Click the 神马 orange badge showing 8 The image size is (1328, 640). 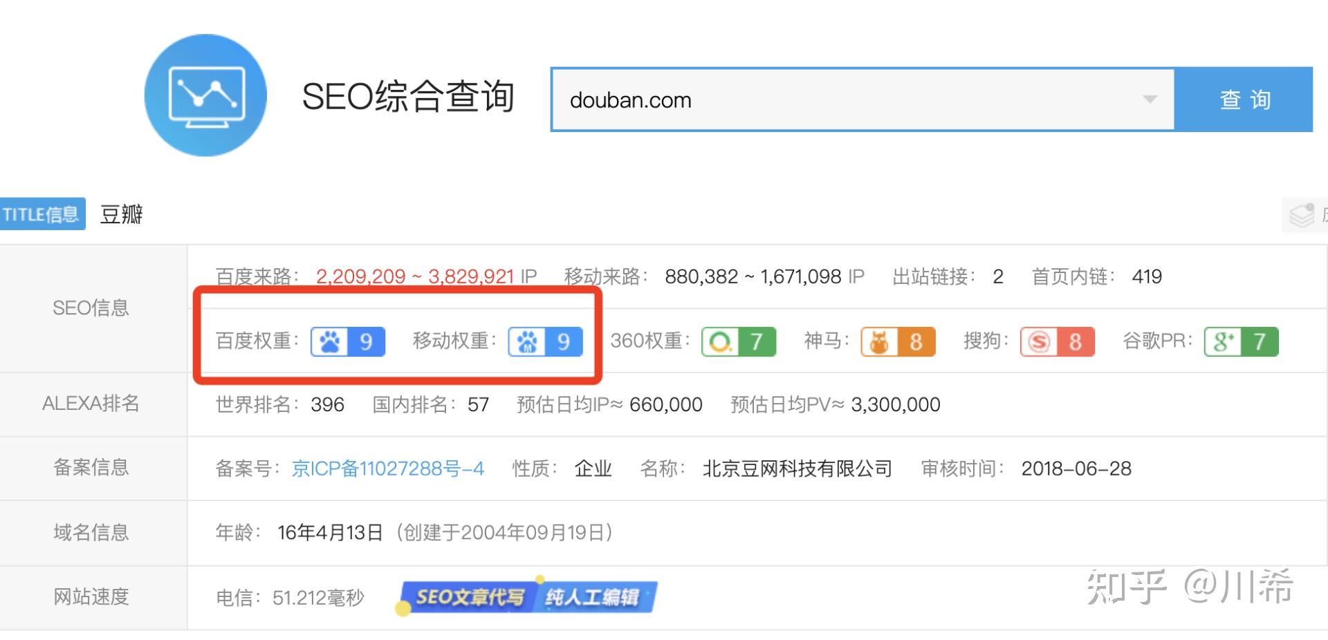click(898, 341)
